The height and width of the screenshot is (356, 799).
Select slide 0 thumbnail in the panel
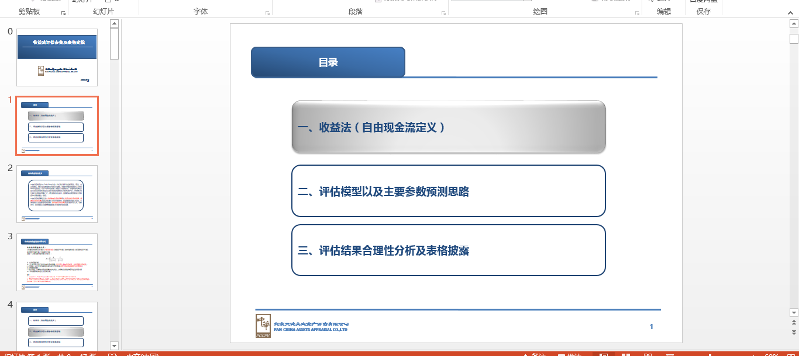pos(57,57)
